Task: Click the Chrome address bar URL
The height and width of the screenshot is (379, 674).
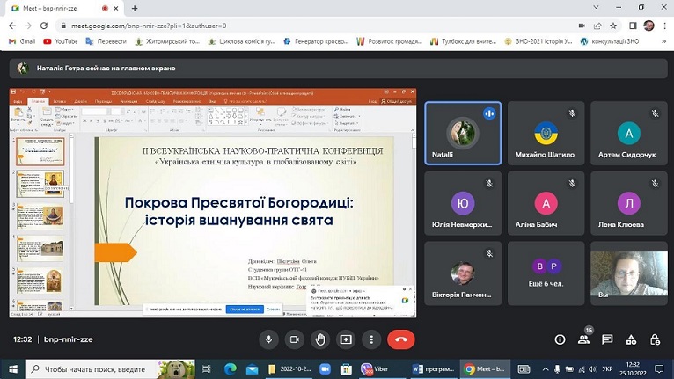Action: [149, 26]
